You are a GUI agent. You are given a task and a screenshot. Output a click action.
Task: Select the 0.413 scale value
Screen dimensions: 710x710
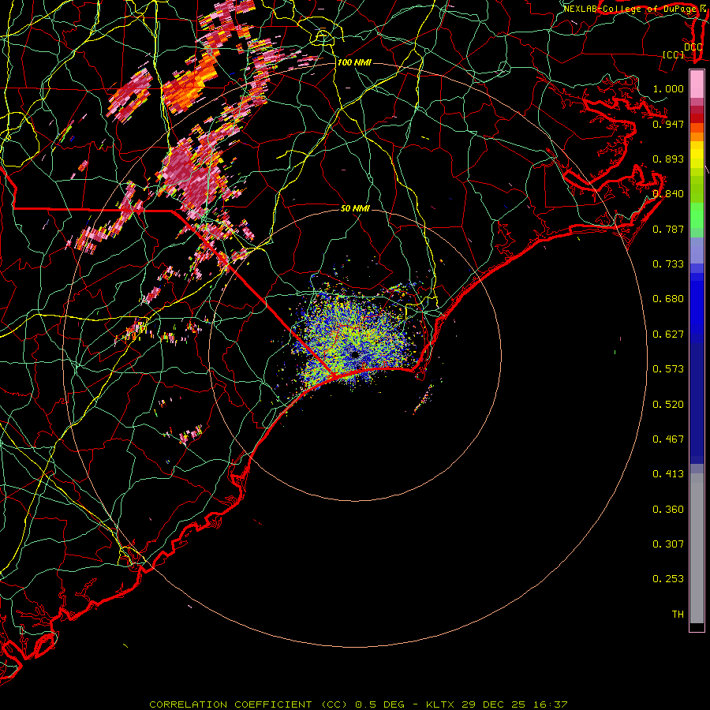(668, 474)
